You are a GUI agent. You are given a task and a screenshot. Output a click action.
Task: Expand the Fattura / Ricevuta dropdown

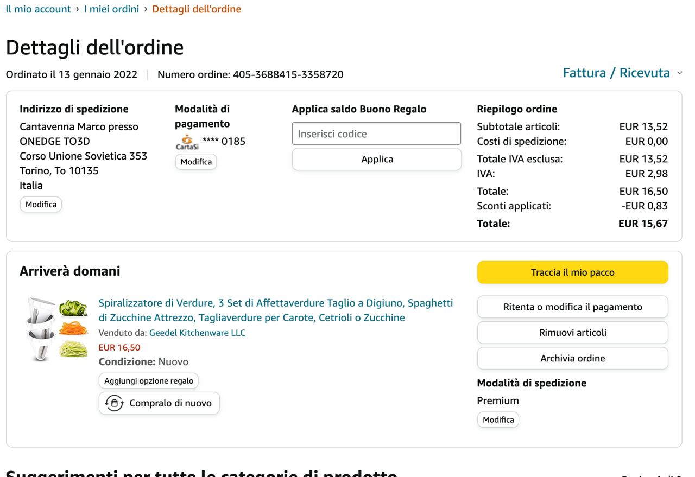pyautogui.click(x=622, y=73)
